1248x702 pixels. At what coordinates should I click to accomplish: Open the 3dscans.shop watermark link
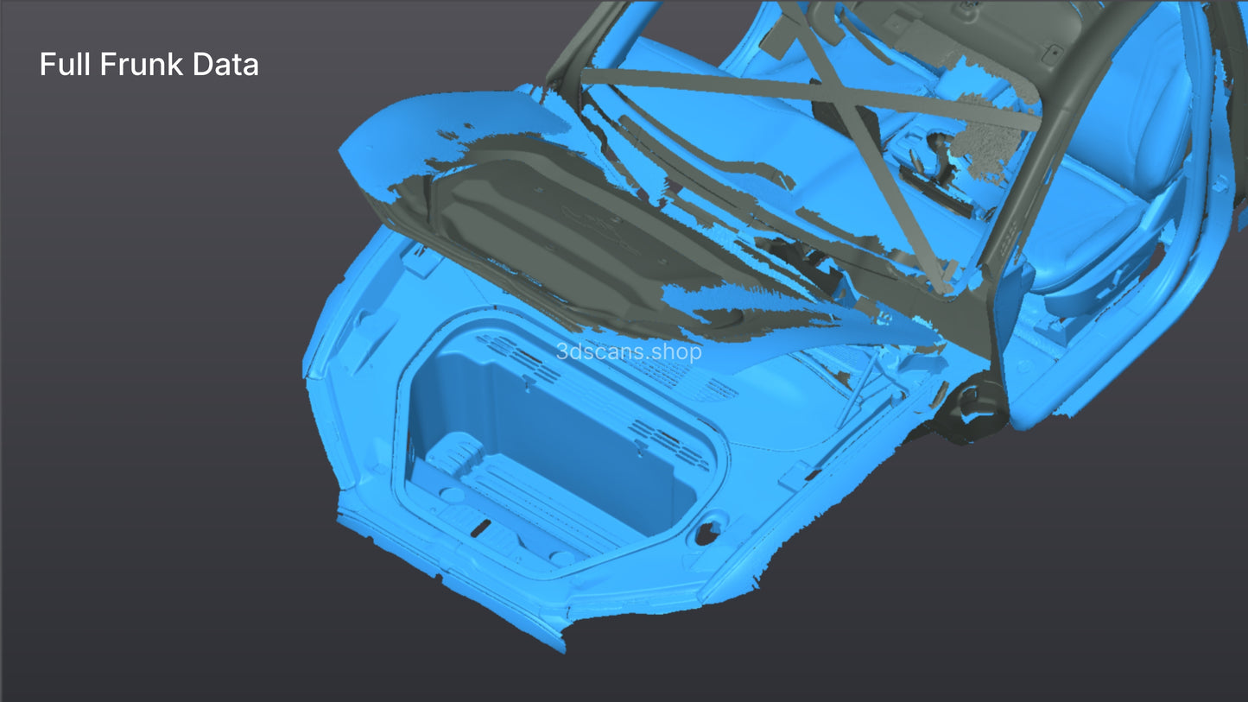click(628, 351)
